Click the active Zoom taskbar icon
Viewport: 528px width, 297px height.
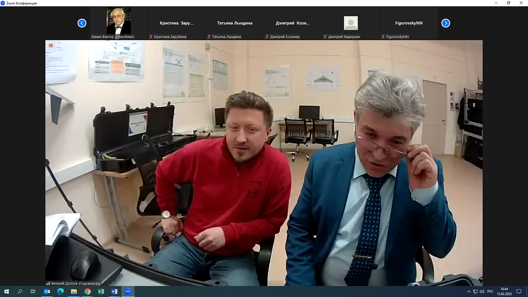tap(128, 291)
